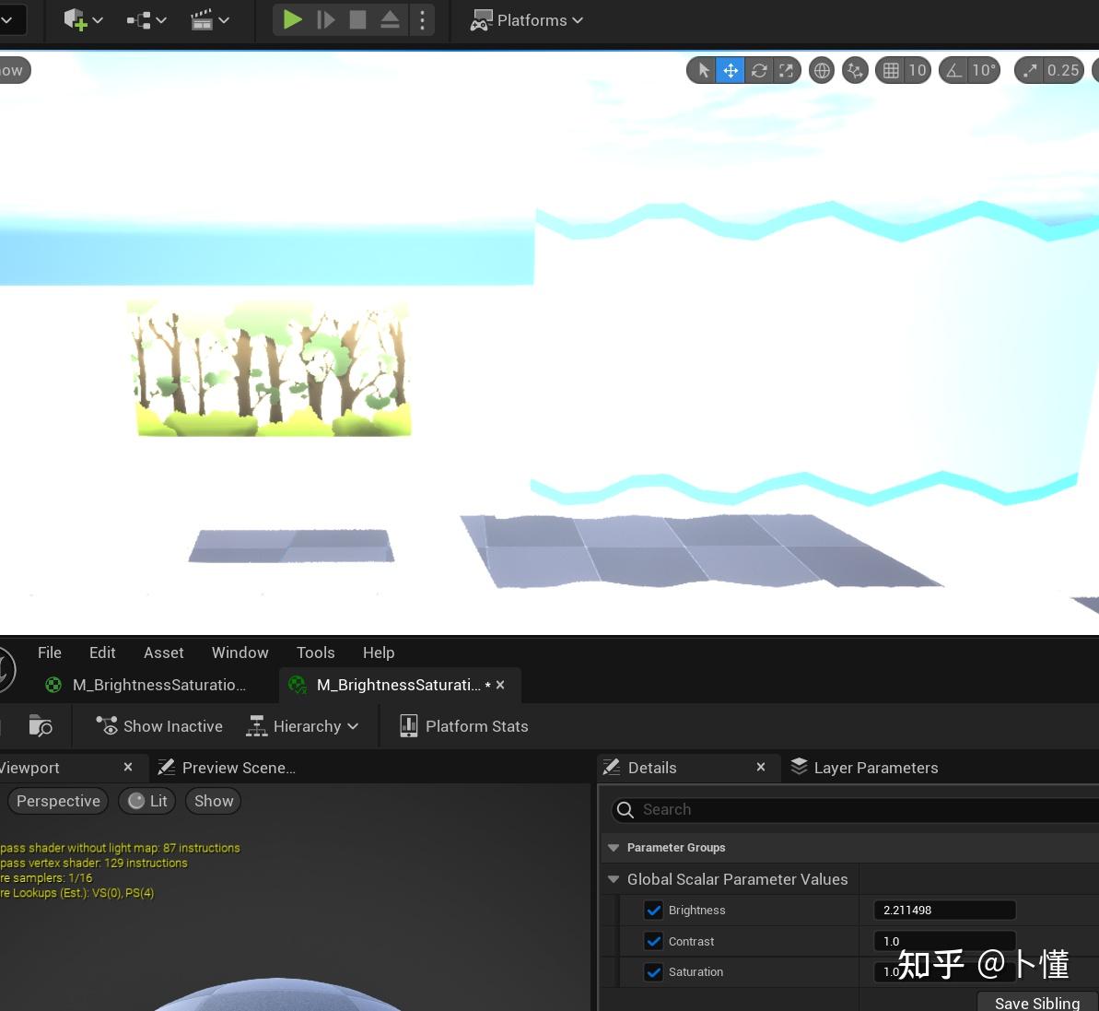Collapse the Global Scalar Parameter Values group
Screen dimensions: 1099x1011
click(x=614, y=879)
